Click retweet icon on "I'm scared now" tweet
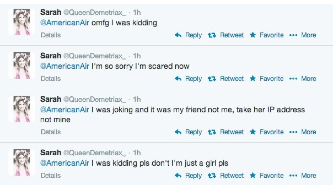 212,79
